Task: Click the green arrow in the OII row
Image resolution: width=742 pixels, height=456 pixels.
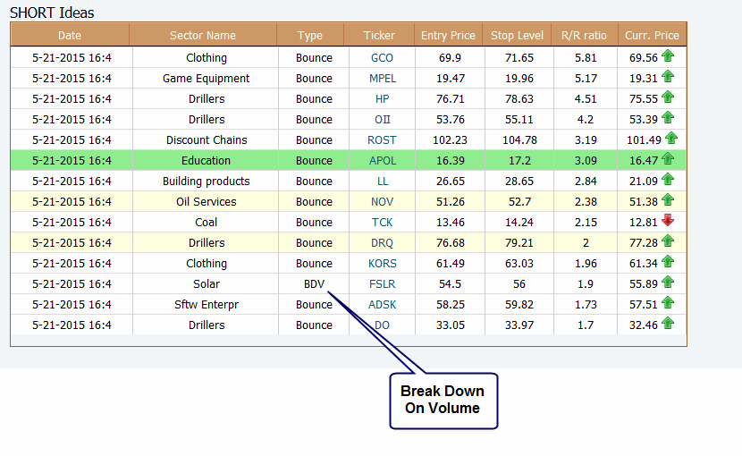Action: pyautogui.click(x=668, y=117)
